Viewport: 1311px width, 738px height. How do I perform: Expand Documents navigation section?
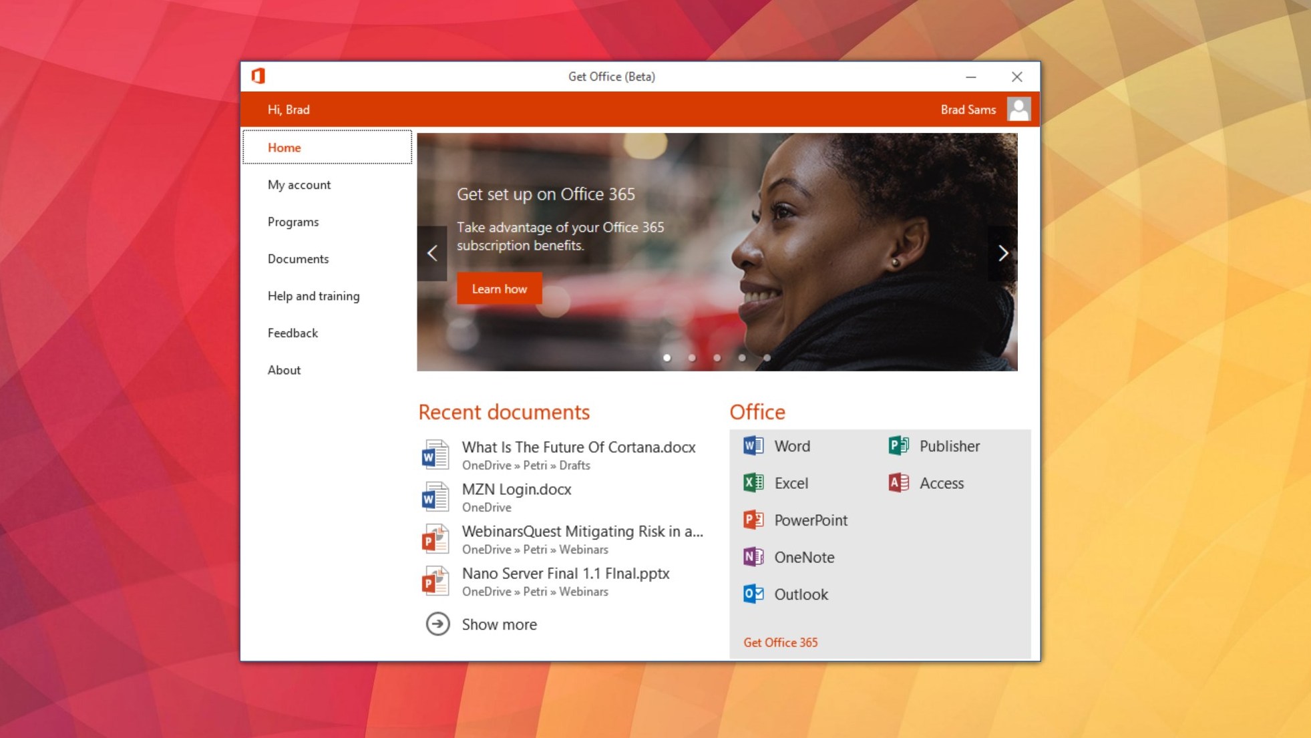tap(297, 258)
